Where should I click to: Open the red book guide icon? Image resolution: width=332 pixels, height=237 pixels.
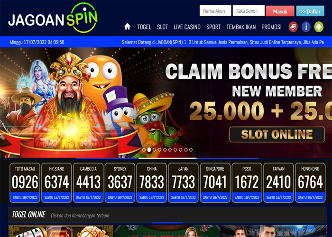coord(293,27)
